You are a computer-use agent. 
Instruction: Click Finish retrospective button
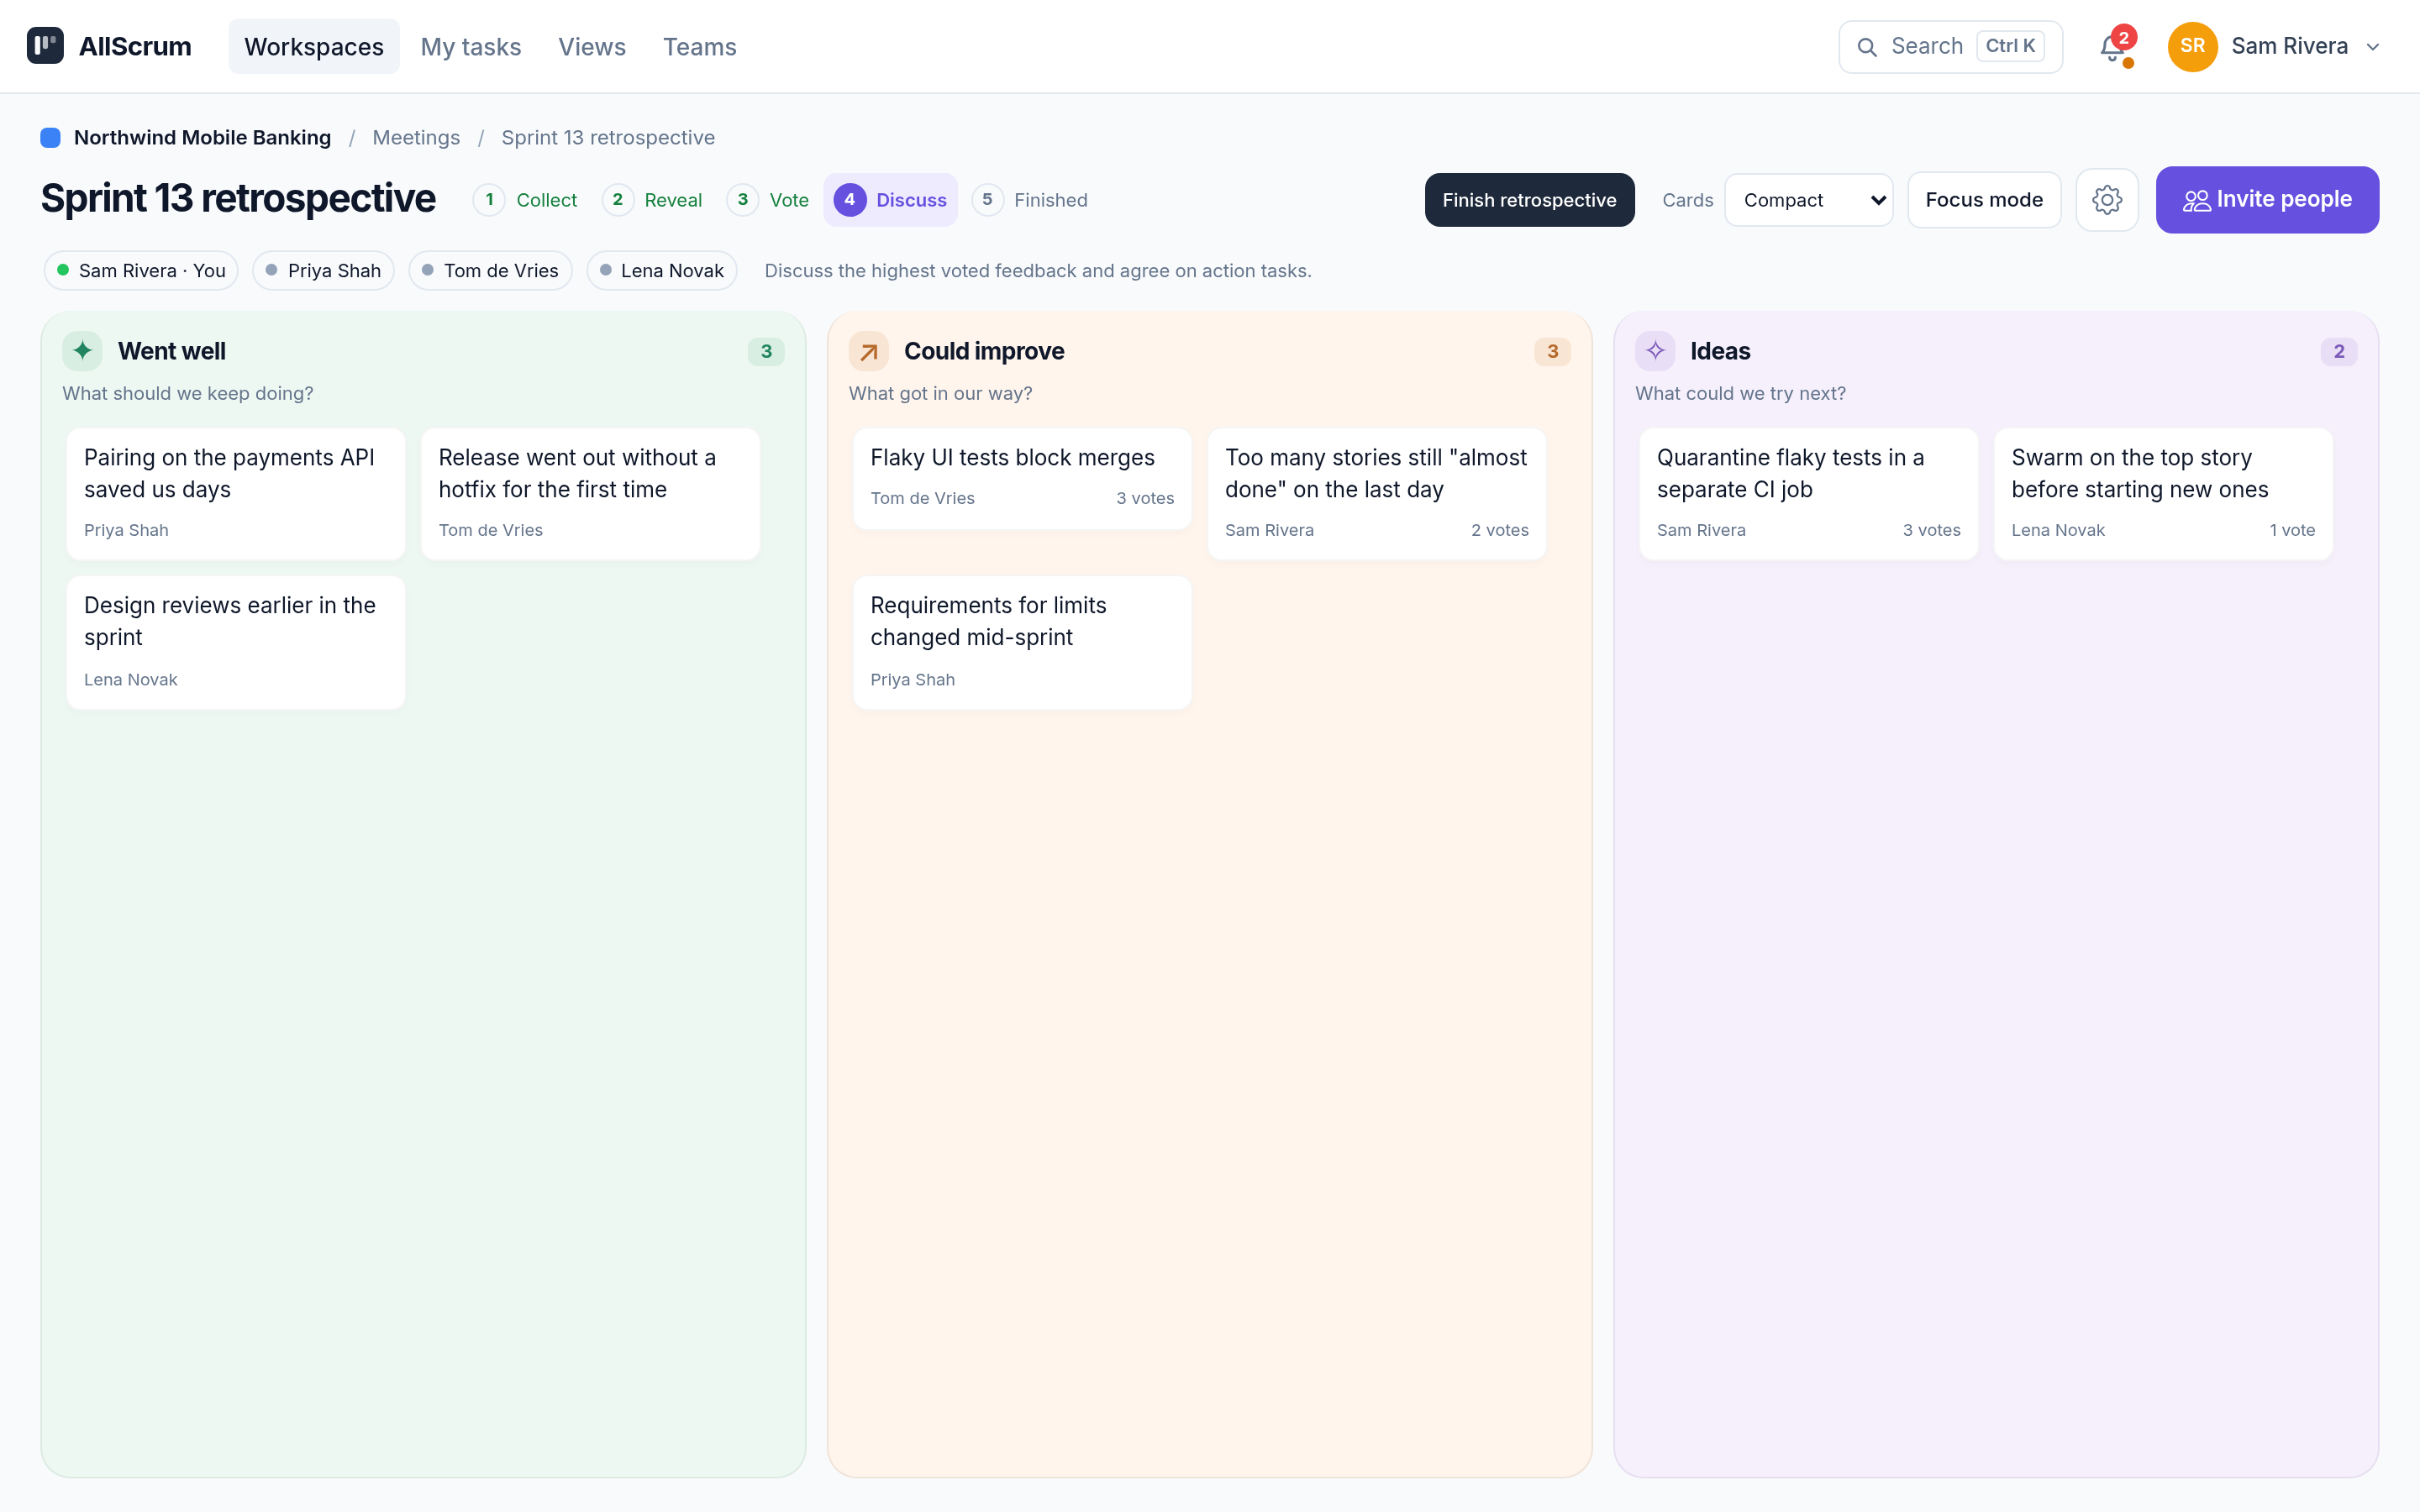click(1529, 200)
